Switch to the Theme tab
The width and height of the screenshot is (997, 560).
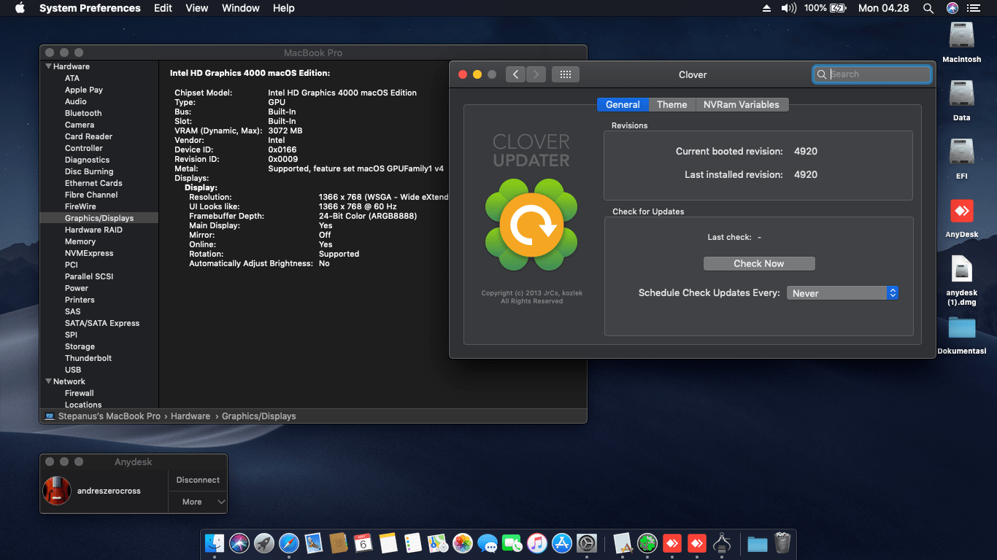[x=671, y=104]
